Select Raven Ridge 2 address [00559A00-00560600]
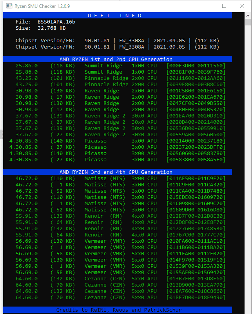Viewport: 252px width, 314px height. [196, 135]
